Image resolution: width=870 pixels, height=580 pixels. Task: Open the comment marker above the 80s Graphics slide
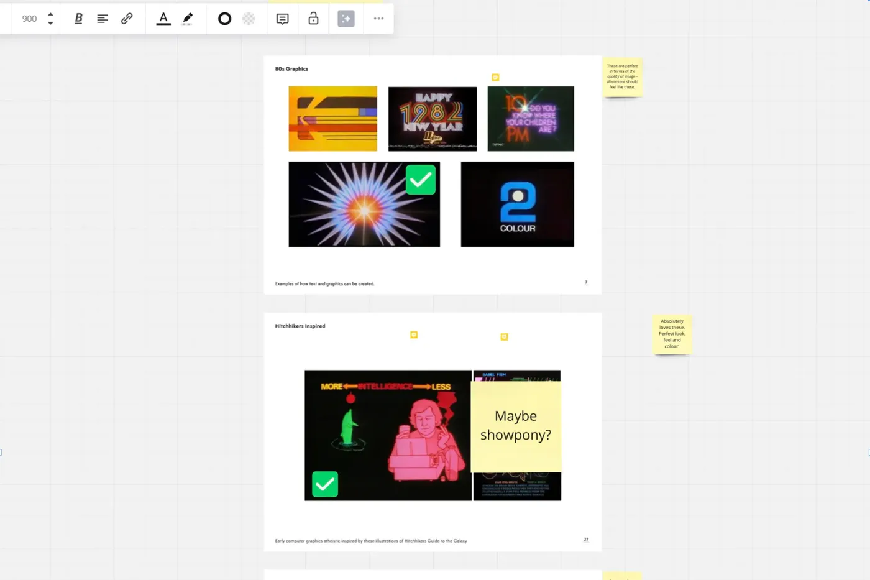click(x=495, y=77)
